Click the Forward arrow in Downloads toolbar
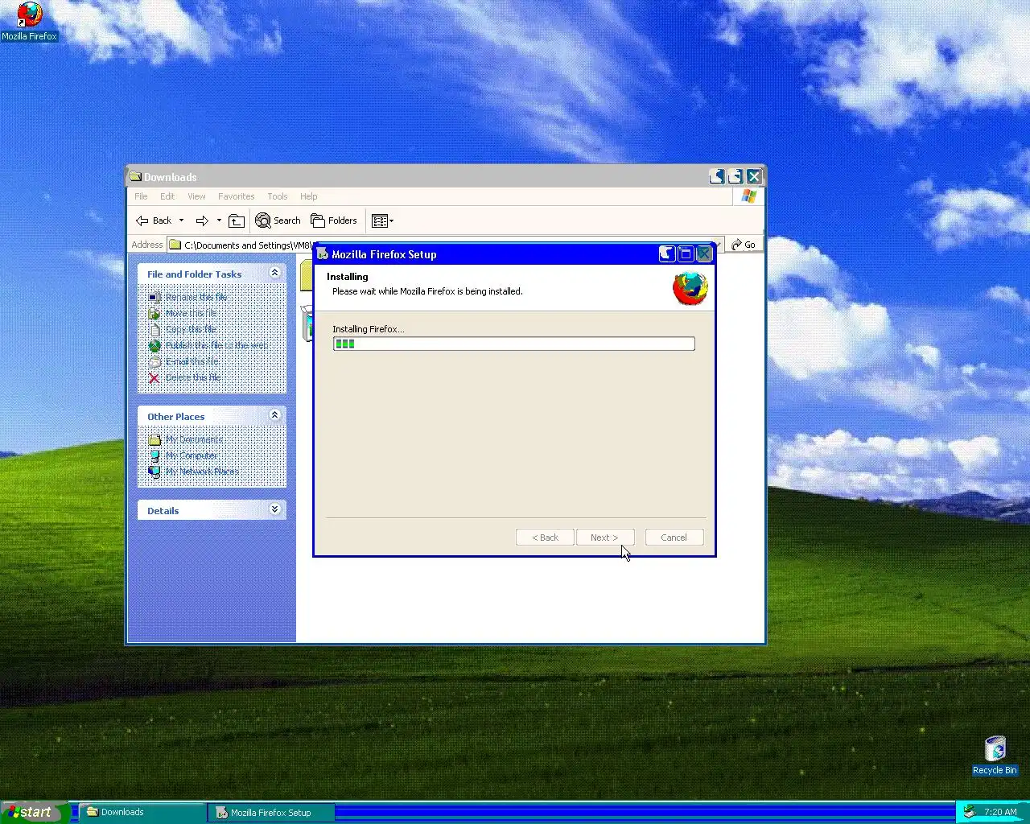Image resolution: width=1030 pixels, height=824 pixels. click(x=202, y=220)
